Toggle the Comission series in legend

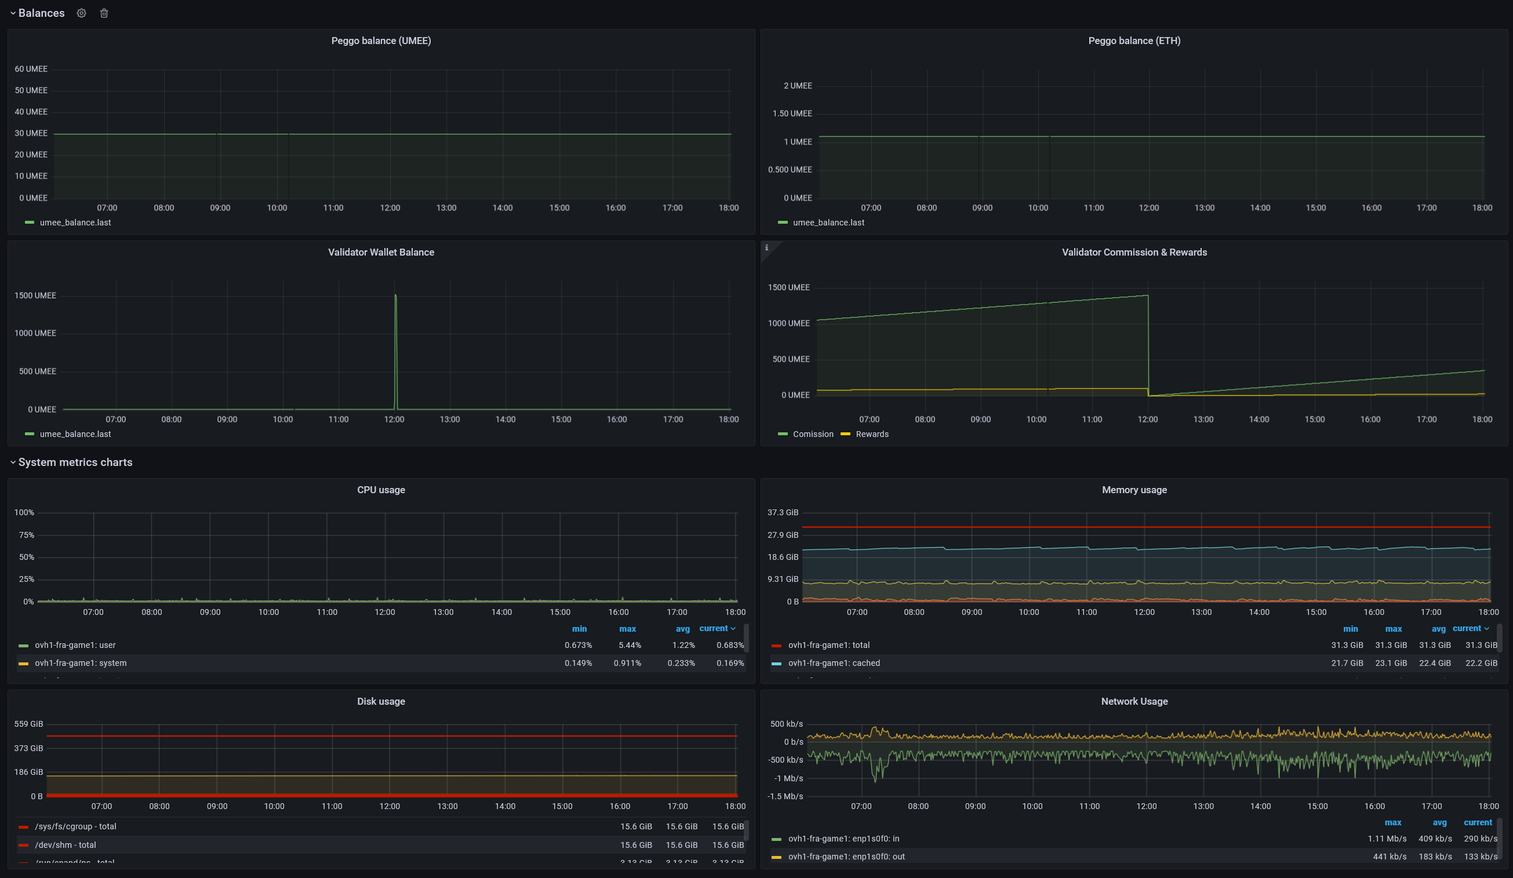point(812,434)
